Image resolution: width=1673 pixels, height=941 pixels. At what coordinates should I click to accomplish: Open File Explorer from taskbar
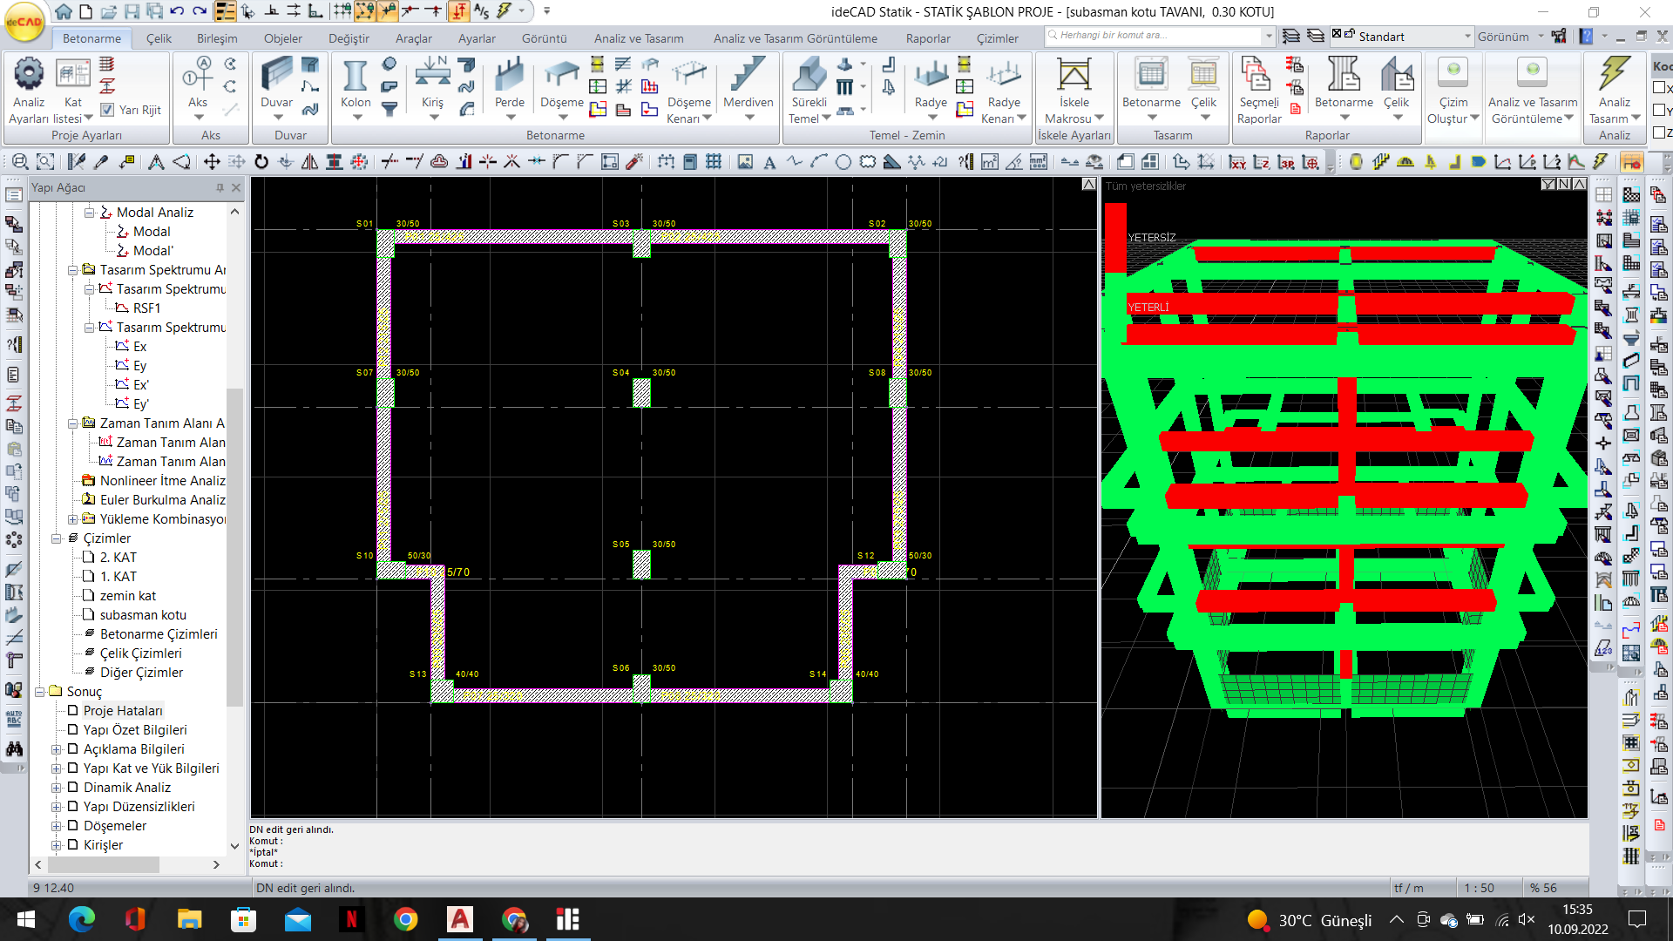pyautogui.click(x=189, y=919)
